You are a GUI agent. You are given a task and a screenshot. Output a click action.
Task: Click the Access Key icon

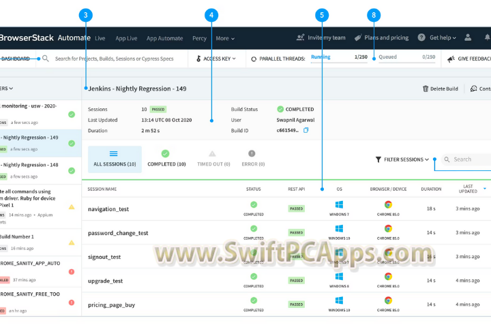click(x=198, y=59)
